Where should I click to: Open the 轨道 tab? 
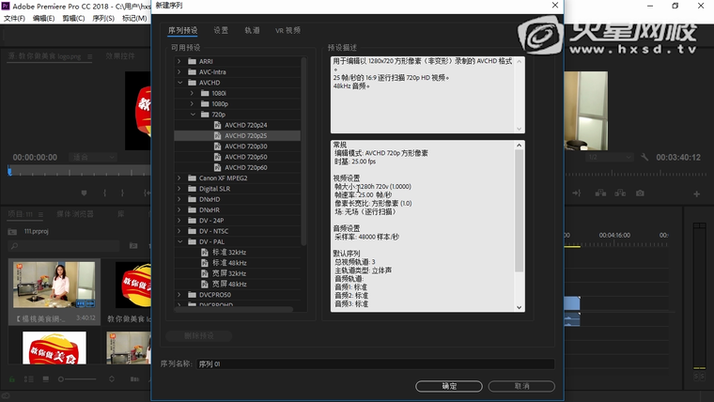[252, 31]
